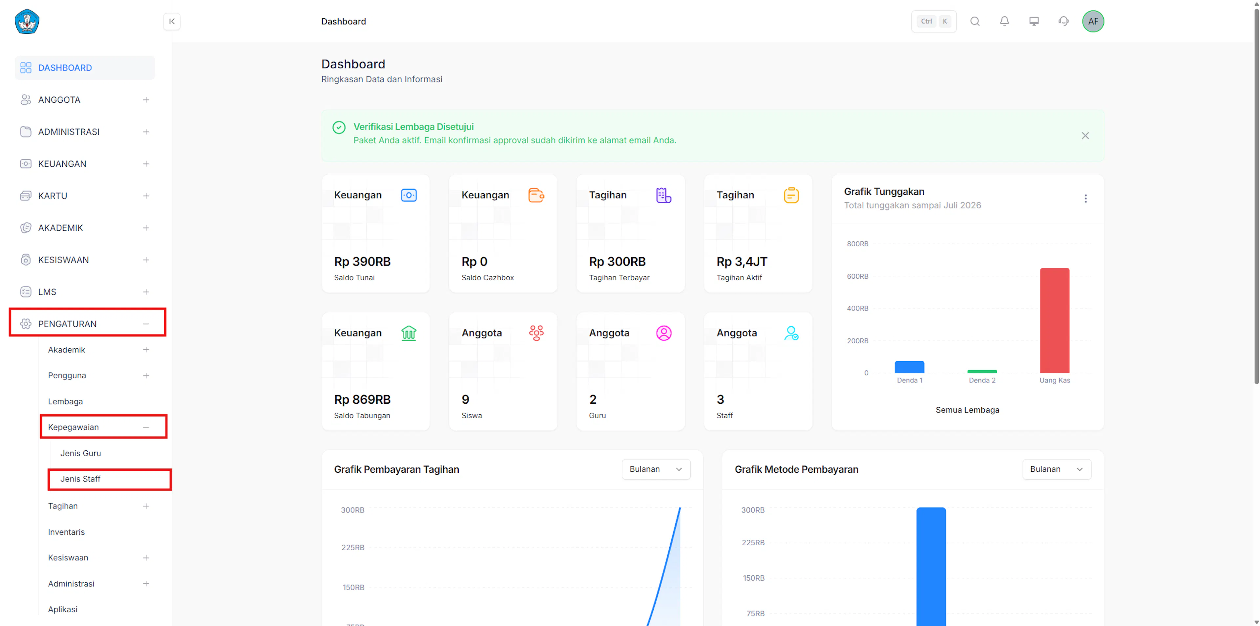1260x626 pixels.
Task: Click the Rp 390RB Saldo Tunai value
Action: point(362,262)
